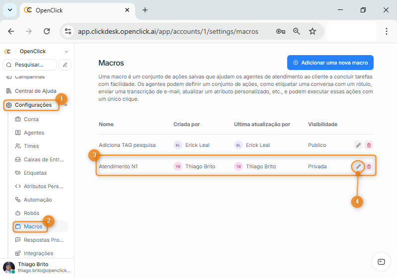The image size is (397, 278).
Task: Open the browser tab search dropdown
Action: tap(10, 10)
